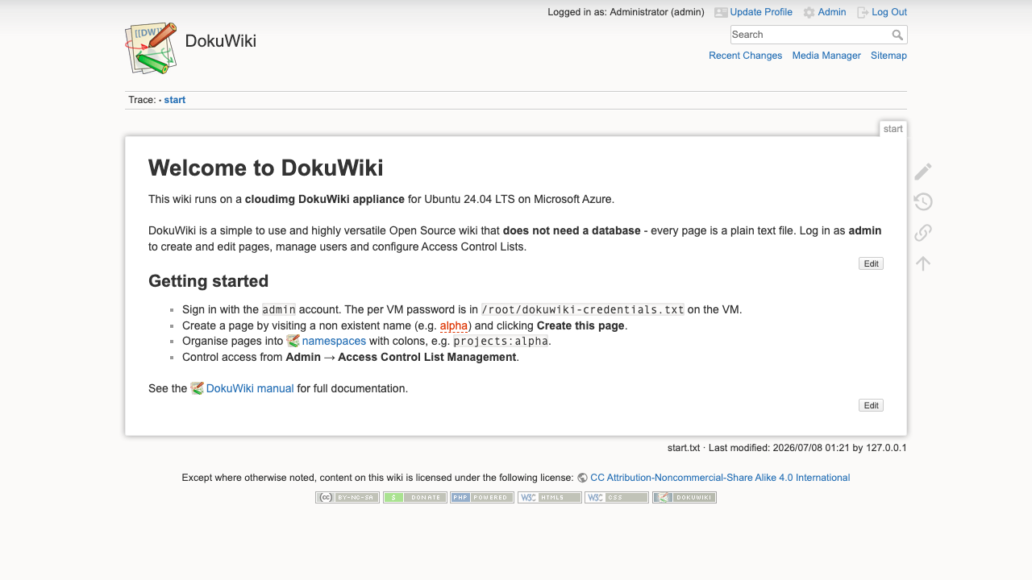Click the search magnifier button
The image size is (1032, 580).
pyautogui.click(x=898, y=35)
